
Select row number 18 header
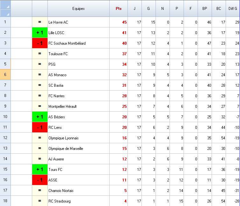pyautogui.click(x=5, y=201)
